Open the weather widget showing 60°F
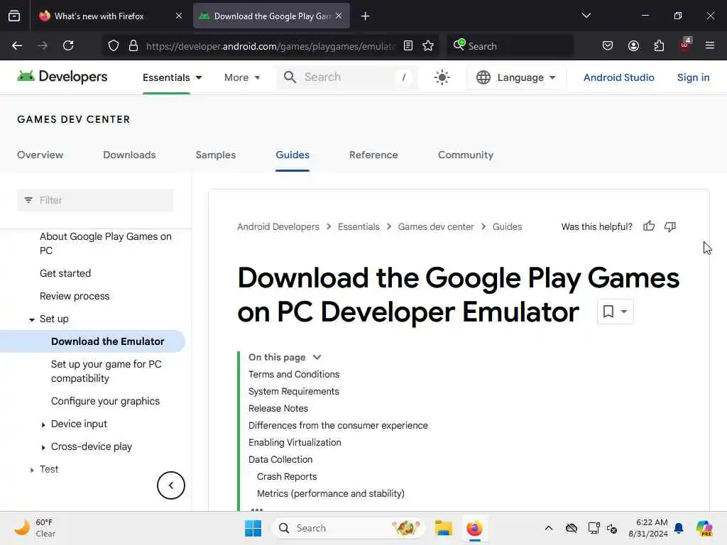The image size is (727, 545). tap(34, 528)
